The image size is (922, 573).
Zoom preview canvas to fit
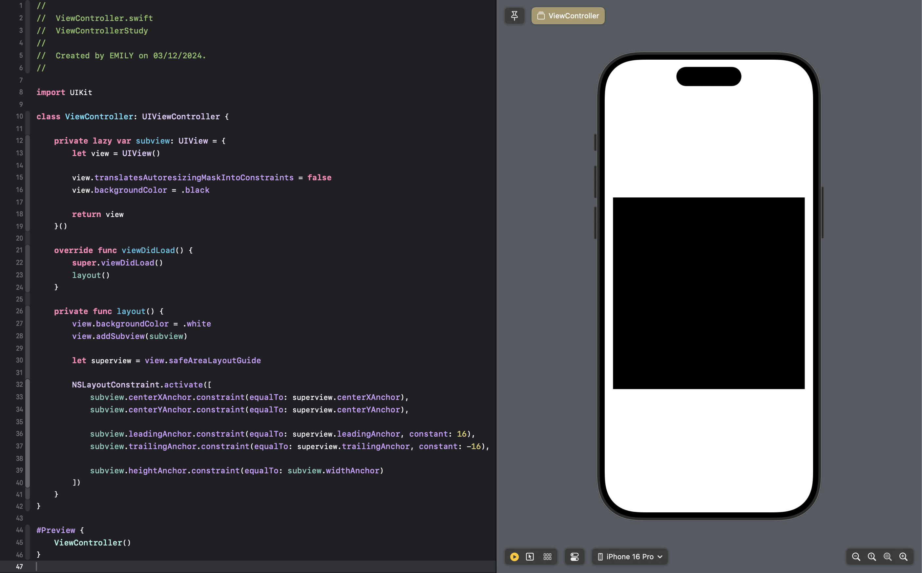(x=888, y=557)
